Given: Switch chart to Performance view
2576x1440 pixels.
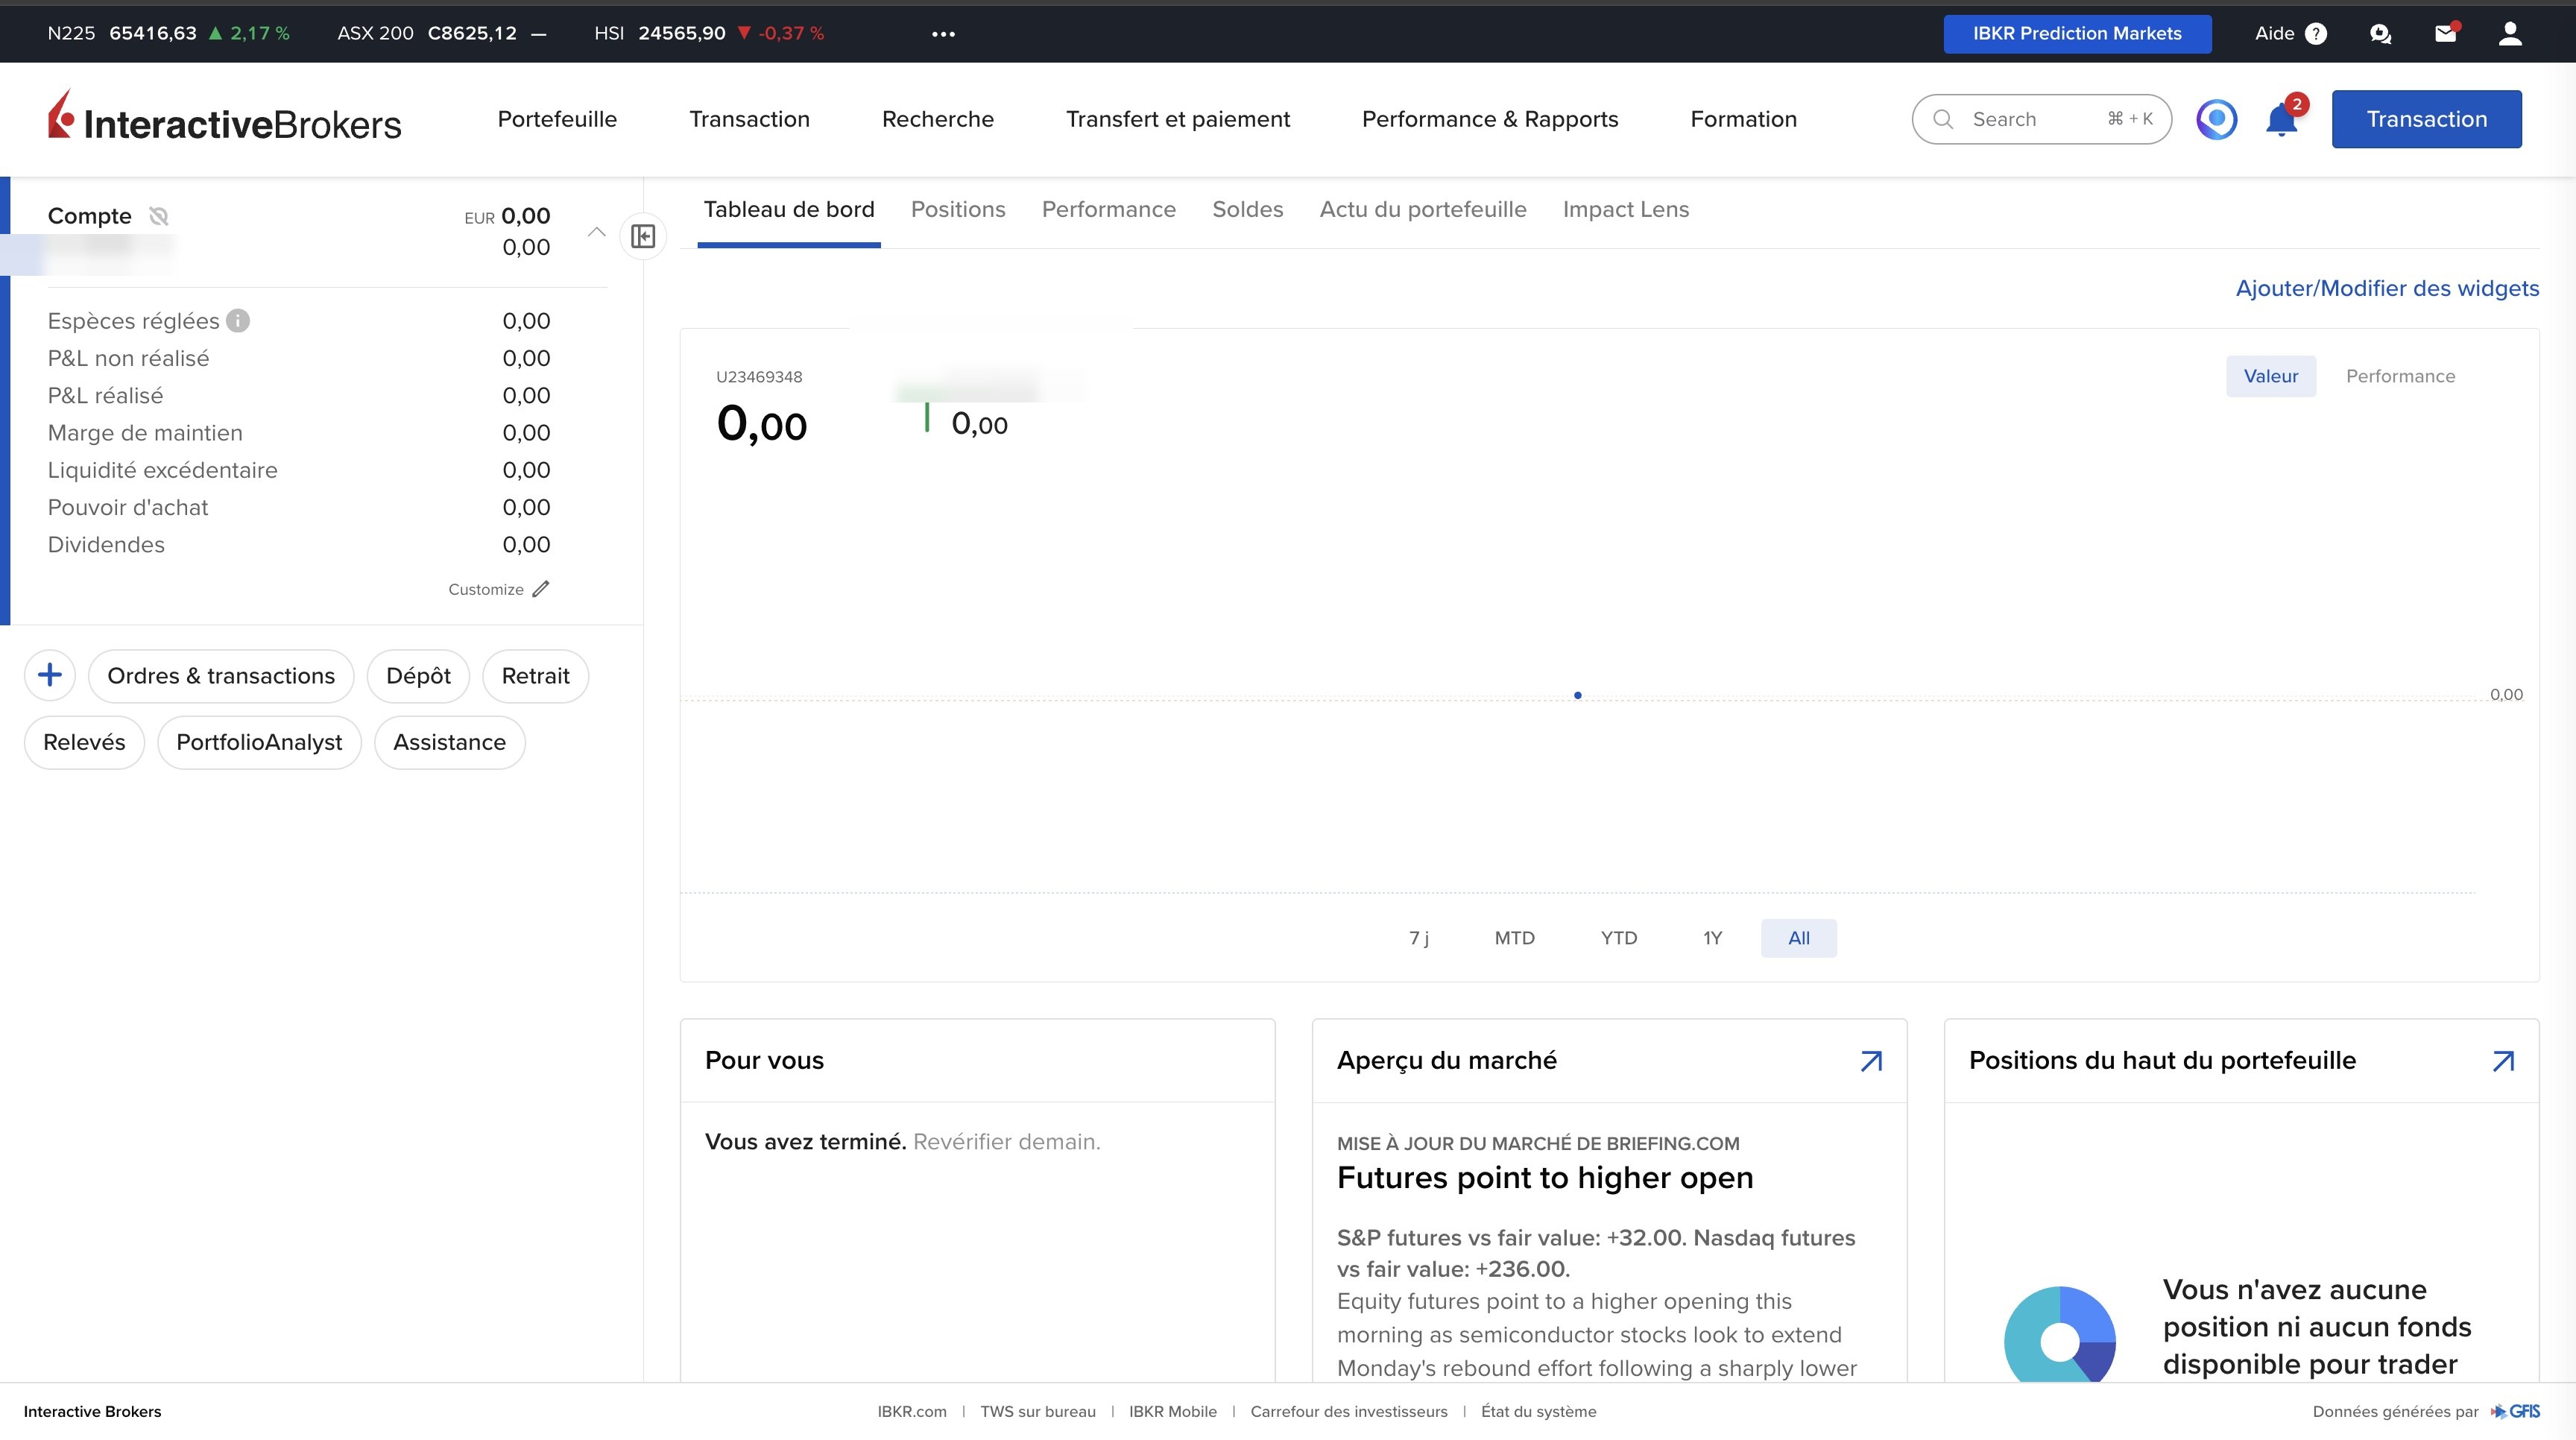Looking at the screenshot, I should tap(2400, 376).
